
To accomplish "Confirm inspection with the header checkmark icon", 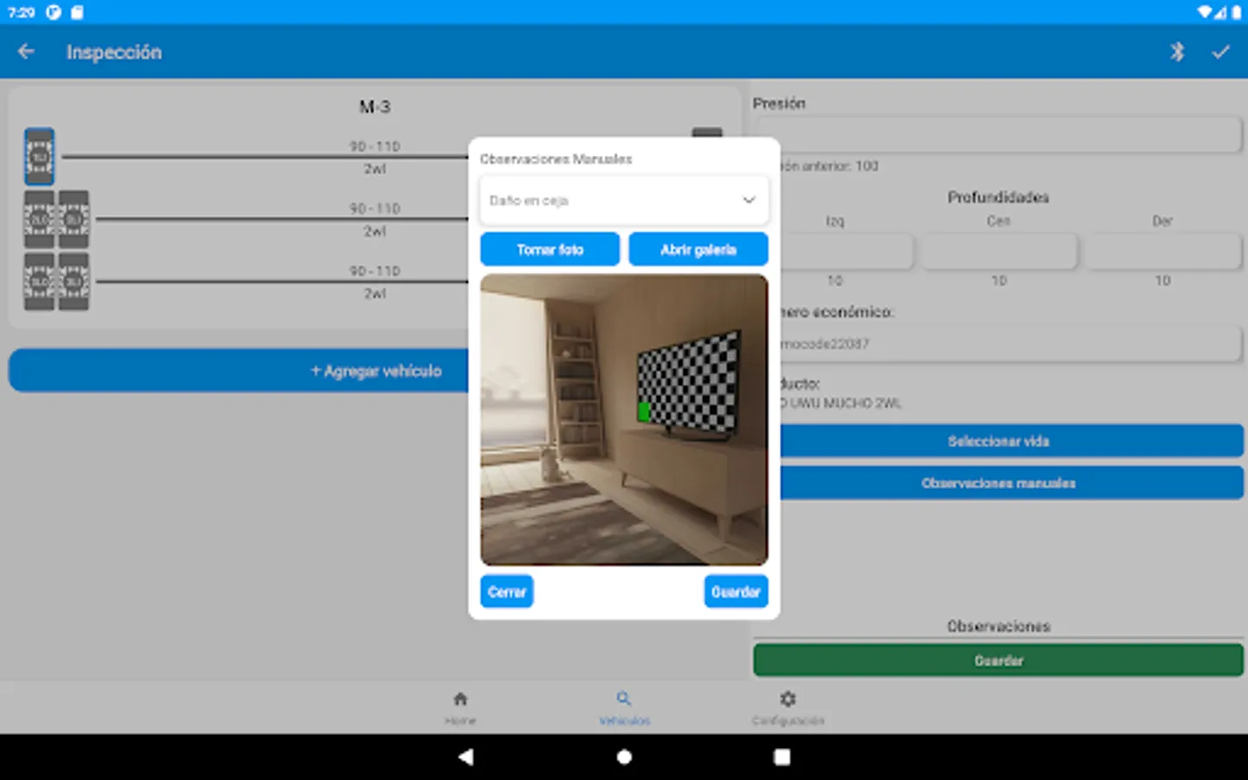I will tap(1220, 52).
